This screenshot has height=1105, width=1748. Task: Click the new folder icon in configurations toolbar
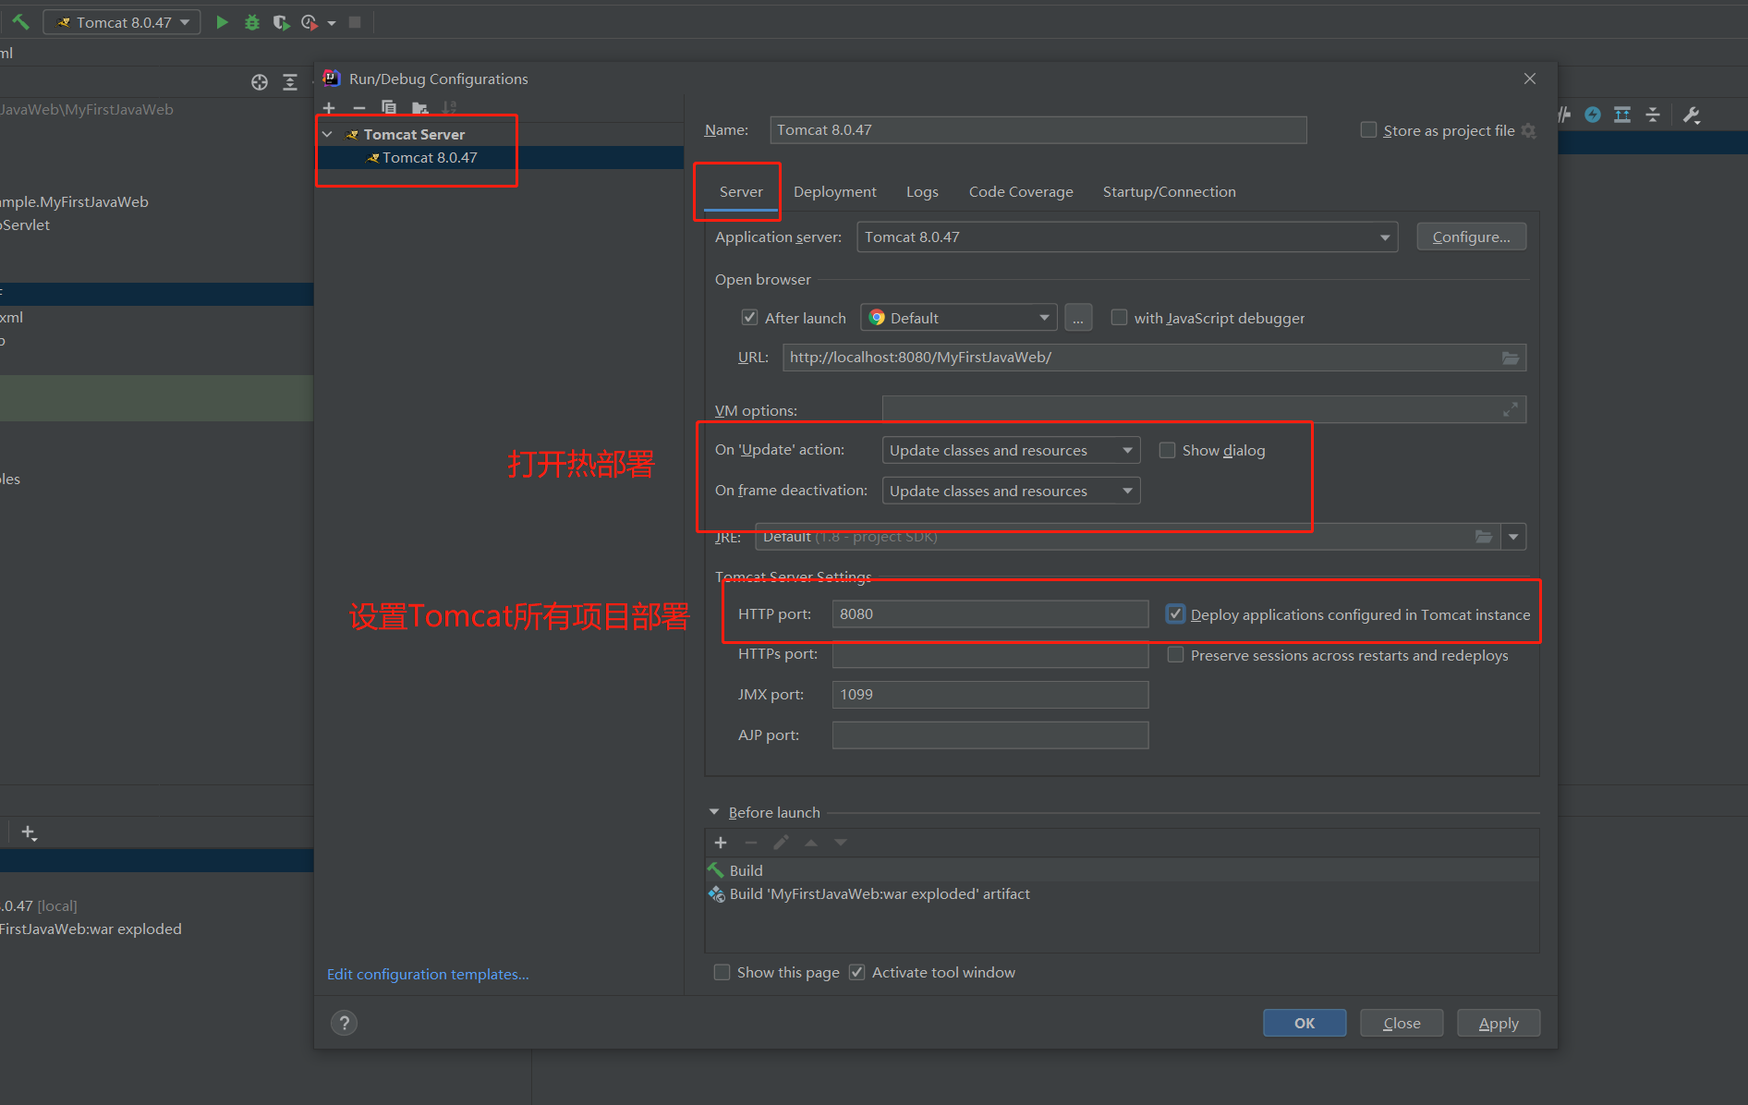419,108
